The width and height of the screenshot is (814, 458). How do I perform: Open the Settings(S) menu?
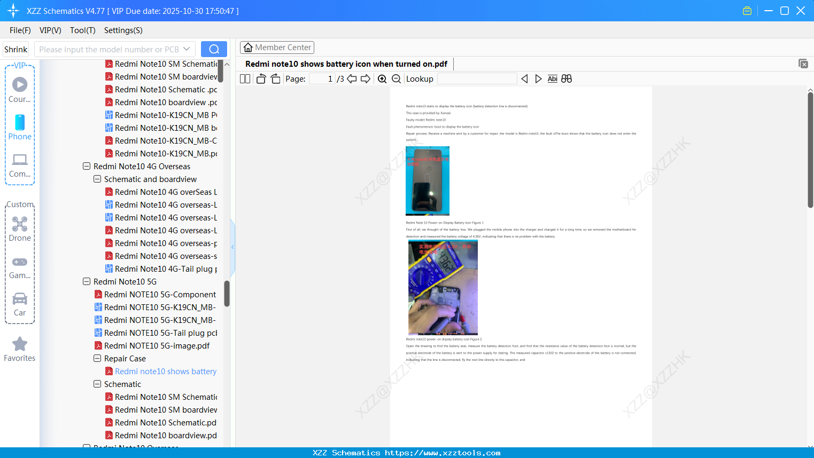(123, 30)
